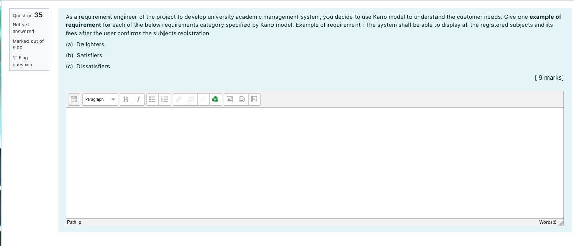Open the emoticon smiley picker

[x=242, y=99]
